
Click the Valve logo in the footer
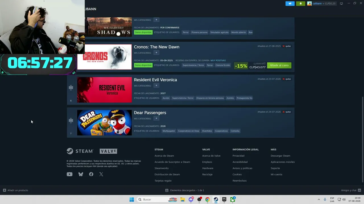pos(108,151)
